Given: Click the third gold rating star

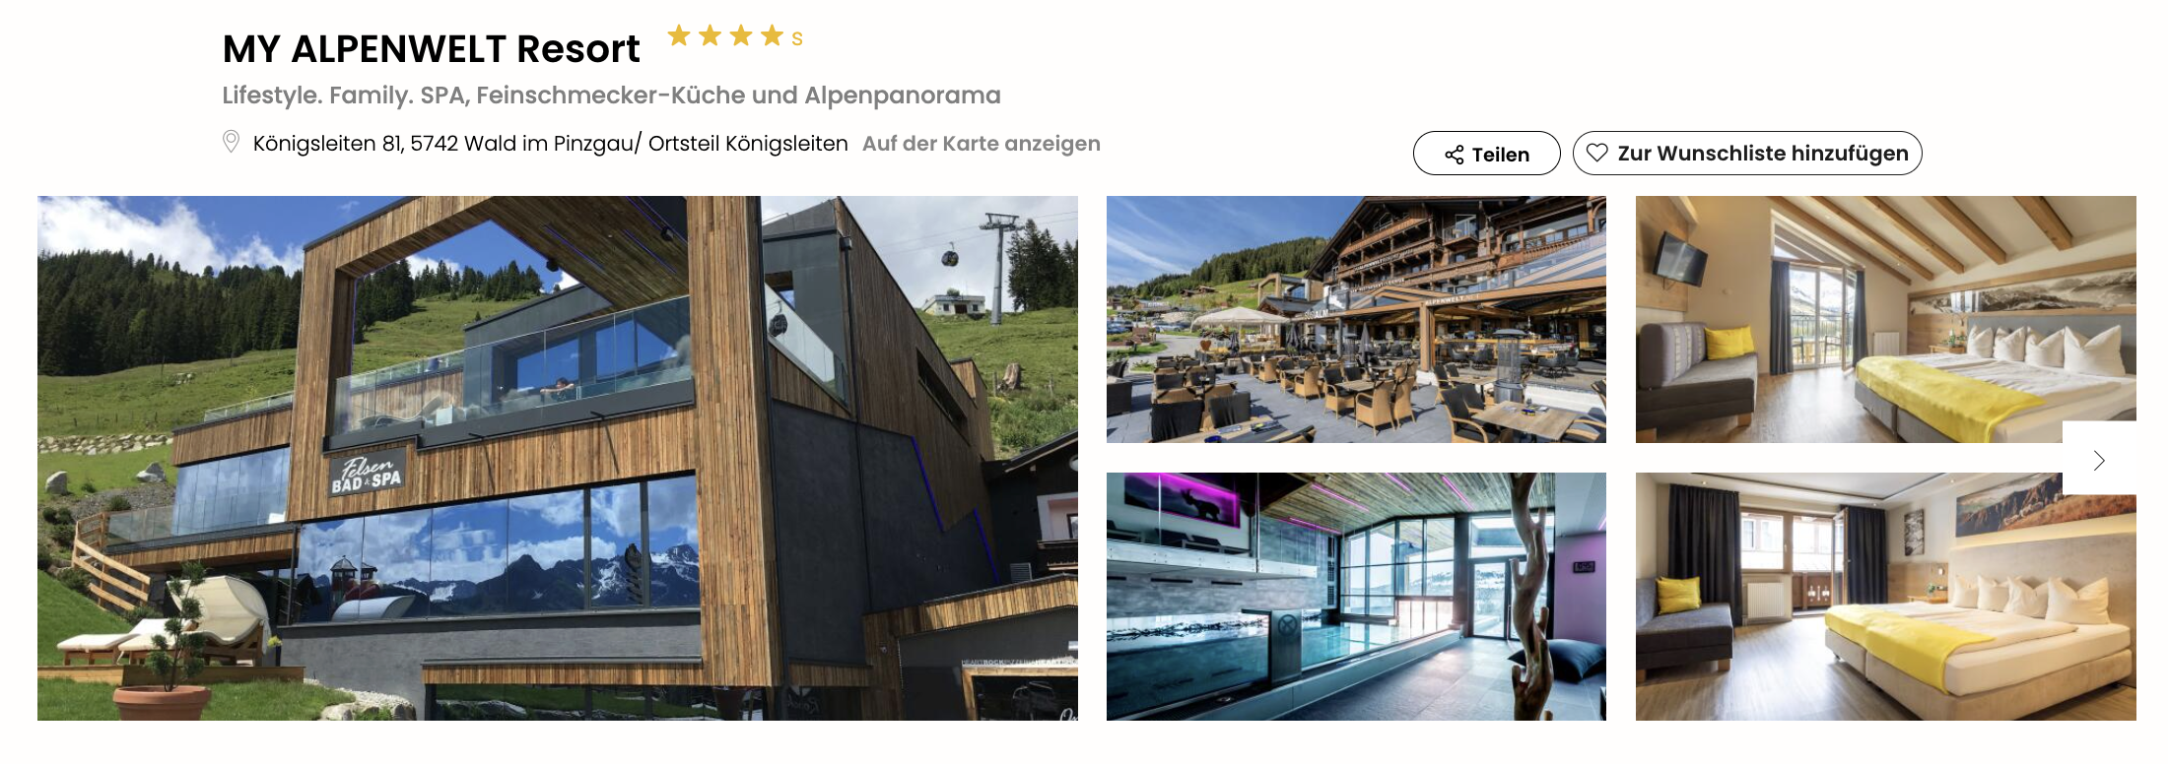Looking at the screenshot, I should (x=742, y=36).
